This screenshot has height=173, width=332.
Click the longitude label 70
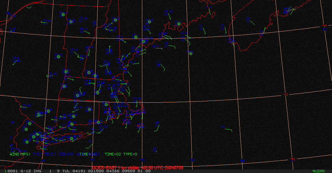pyautogui.click(x=143, y=160)
